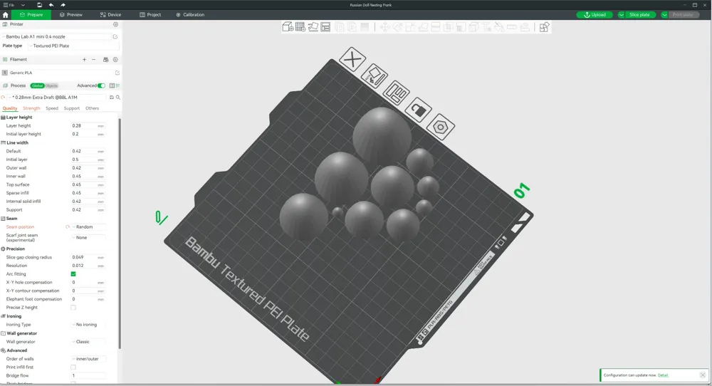
Task: Open the Plate type dropdown
Action: pyautogui.click(x=73, y=46)
